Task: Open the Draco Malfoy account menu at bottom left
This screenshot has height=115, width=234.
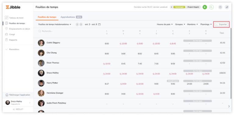Action: pyautogui.click(x=18, y=102)
